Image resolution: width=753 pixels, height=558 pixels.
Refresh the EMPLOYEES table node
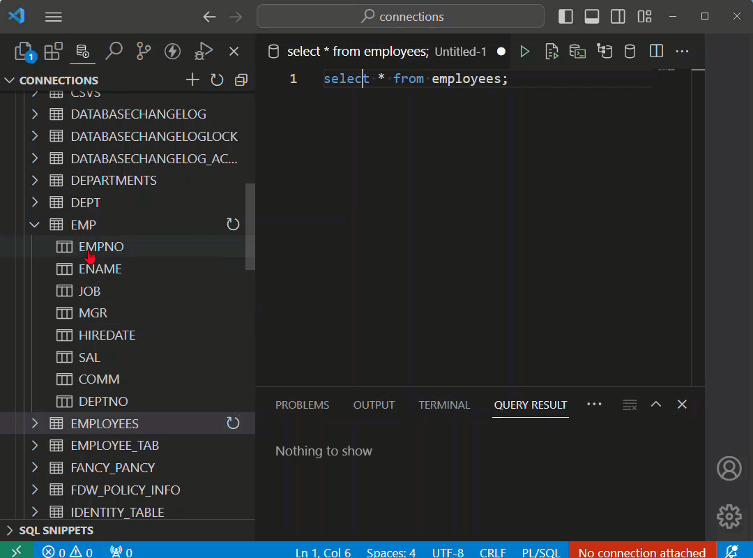click(233, 423)
